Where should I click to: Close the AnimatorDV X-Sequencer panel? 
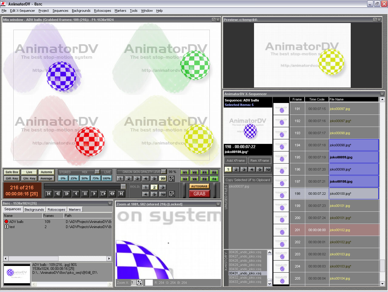pos(382,94)
